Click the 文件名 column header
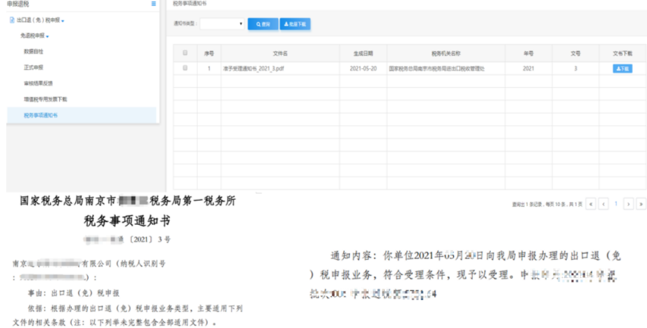The image size is (647, 328). [280, 54]
